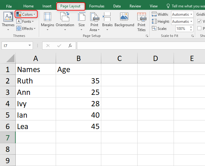Switch to the Home tab
The width and height of the screenshot is (205, 166).
(29, 6)
